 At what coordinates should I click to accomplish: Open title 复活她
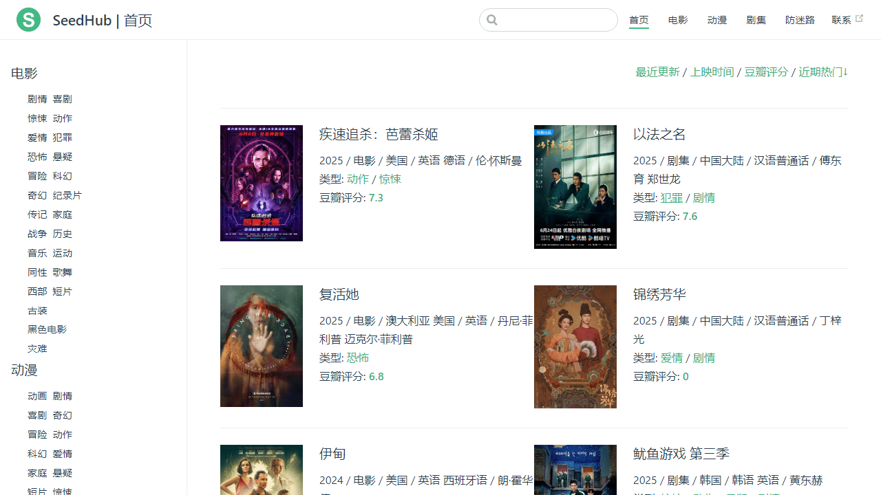point(339,294)
